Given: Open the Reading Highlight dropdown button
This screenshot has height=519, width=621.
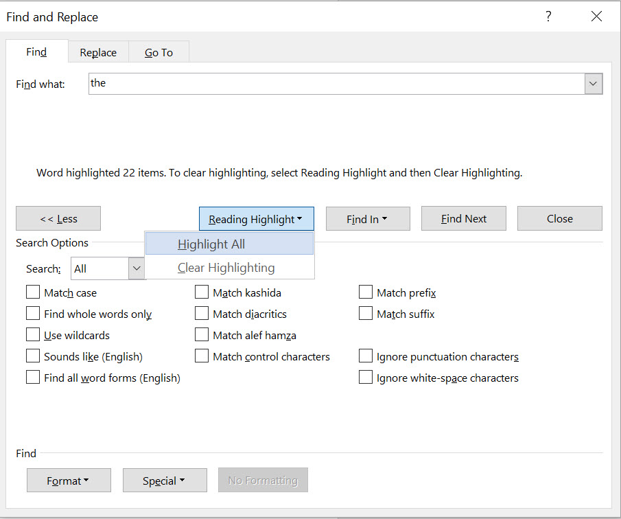Looking at the screenshot, I should click(256, 219).
